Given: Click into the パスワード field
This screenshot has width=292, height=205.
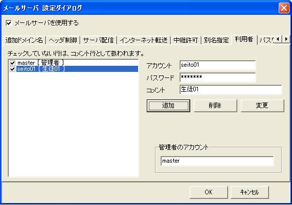Looking at the screenshot, I should coord(218,77).
